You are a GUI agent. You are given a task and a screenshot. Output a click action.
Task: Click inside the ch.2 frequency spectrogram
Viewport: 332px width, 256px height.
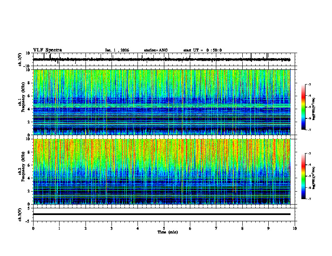(161, 172)
